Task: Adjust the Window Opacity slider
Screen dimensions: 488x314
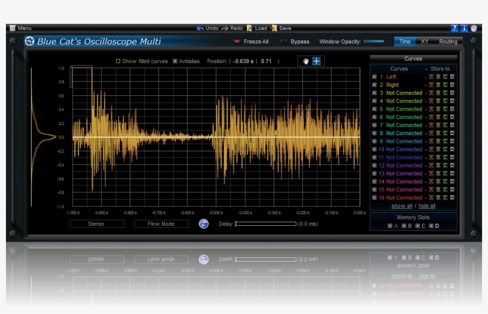Action: (374, 41)
